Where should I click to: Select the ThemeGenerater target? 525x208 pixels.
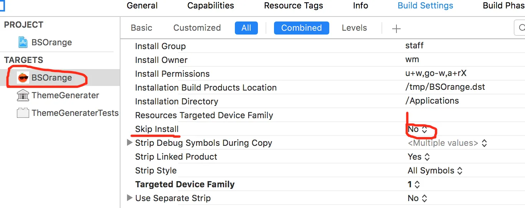pos(65,95)
